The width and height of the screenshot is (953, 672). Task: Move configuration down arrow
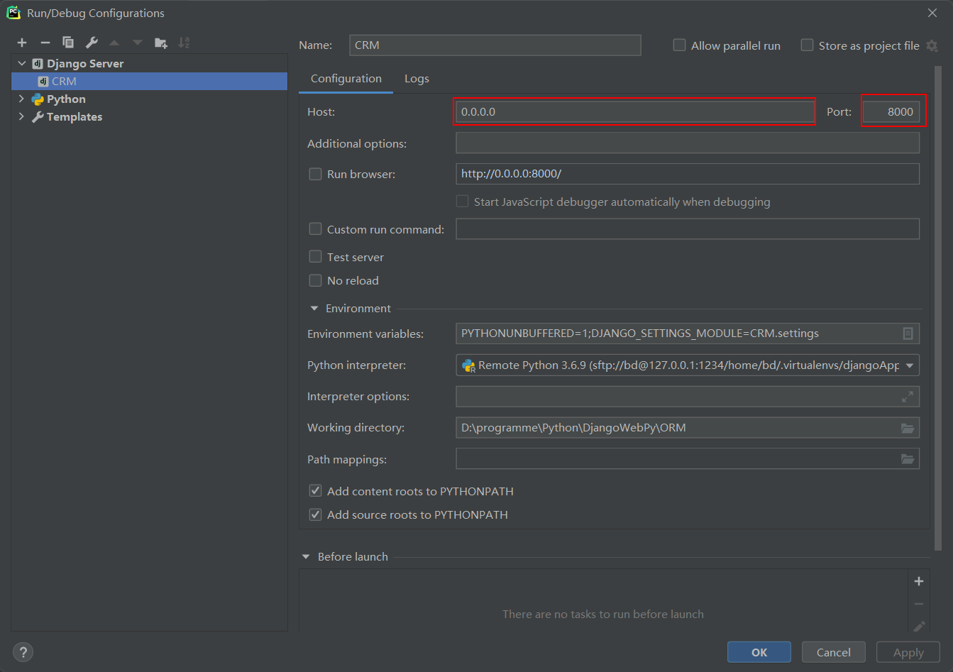click(138, 43)
